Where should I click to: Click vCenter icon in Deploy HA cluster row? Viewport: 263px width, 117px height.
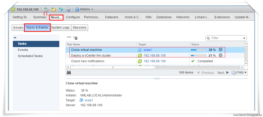(140, 55)
